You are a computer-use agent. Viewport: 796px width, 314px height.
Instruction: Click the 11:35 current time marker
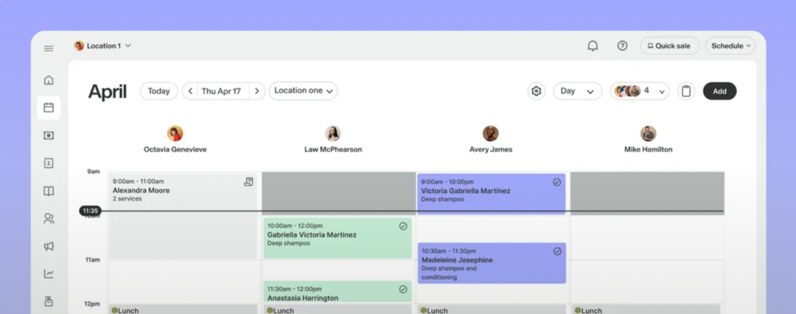pos(89,211)
